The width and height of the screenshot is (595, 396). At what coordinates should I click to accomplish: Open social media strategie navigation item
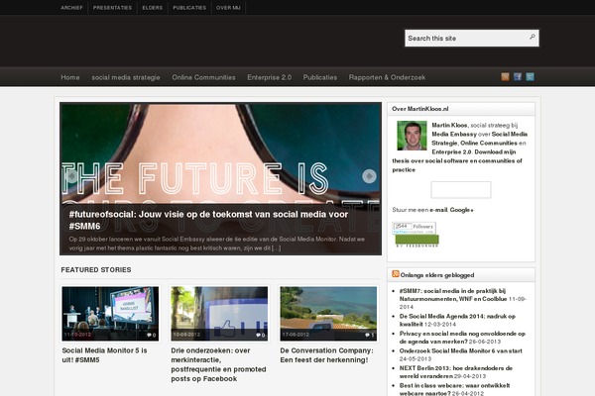pos(126,77)
